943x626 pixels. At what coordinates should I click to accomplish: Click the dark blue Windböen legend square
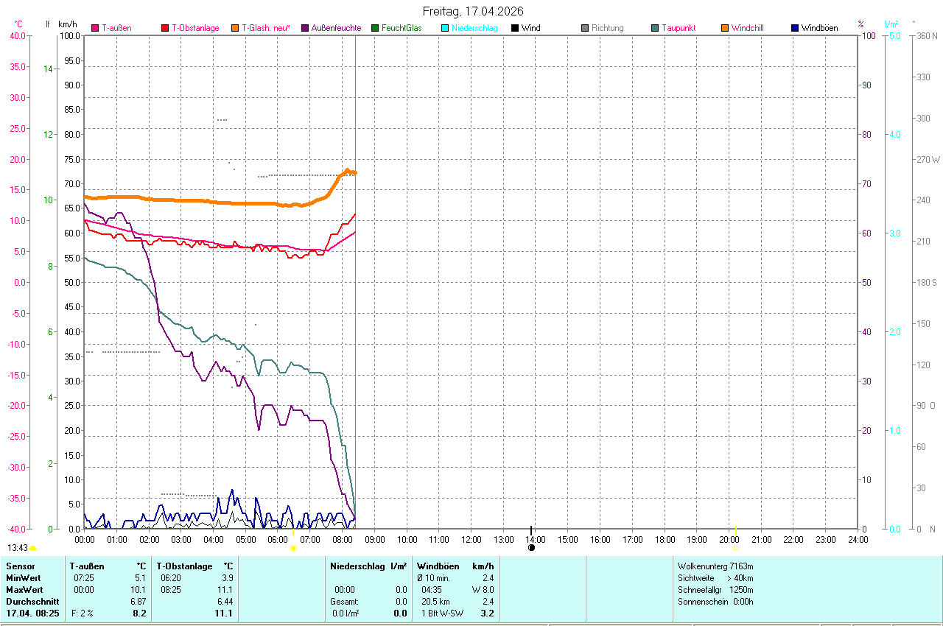coord(795,29)
